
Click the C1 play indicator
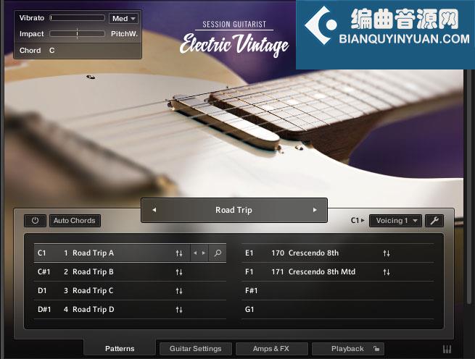tap(358, 221)
